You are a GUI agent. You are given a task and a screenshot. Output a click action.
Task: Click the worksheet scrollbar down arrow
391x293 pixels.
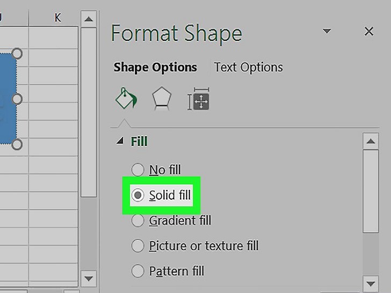pyautogui.click(x=89, y=279)
